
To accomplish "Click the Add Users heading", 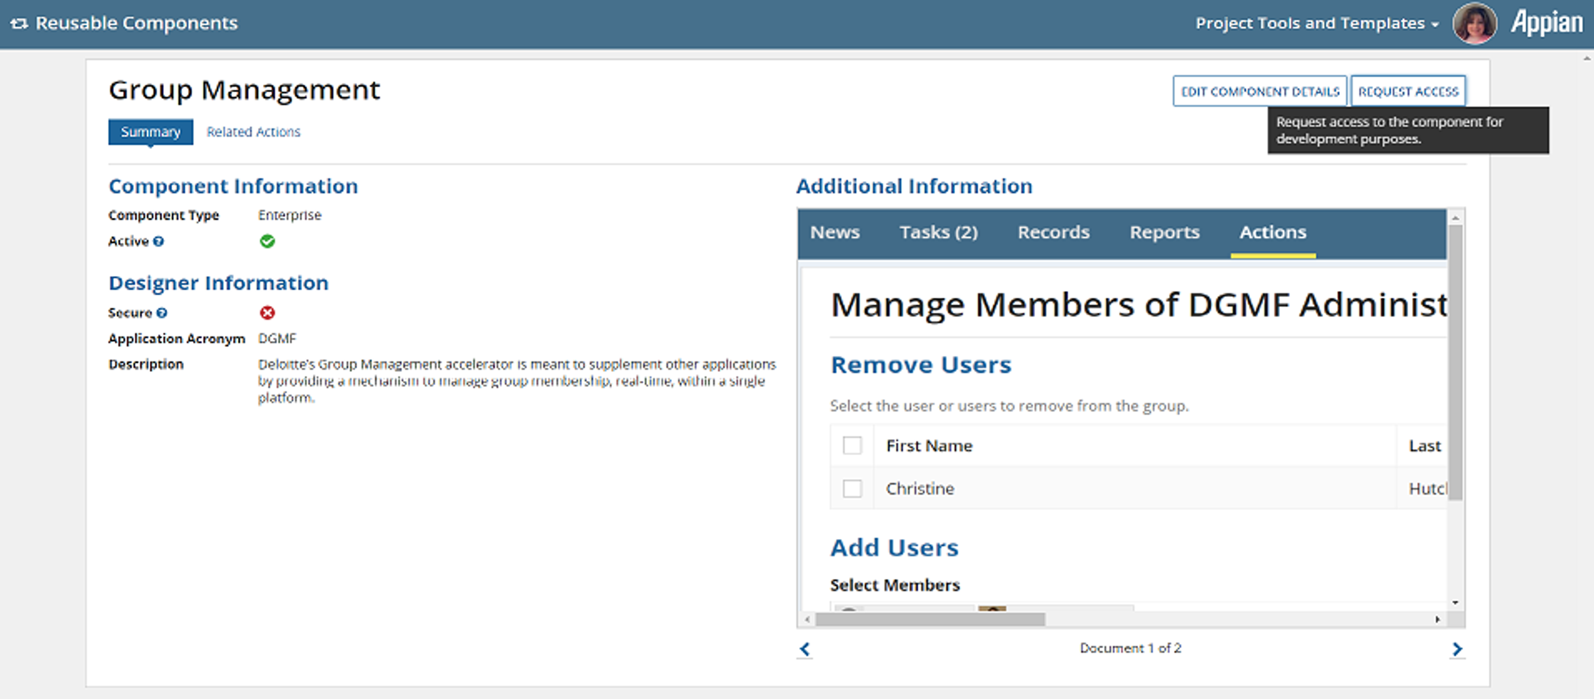I will 894,548.
